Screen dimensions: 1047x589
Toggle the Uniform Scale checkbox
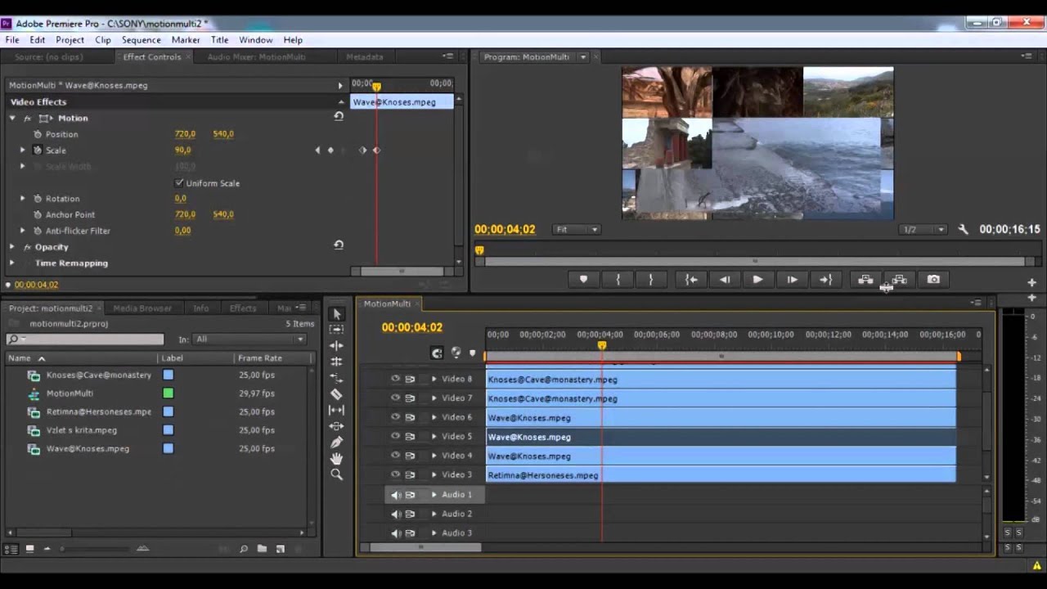click(x=179, y=182)
